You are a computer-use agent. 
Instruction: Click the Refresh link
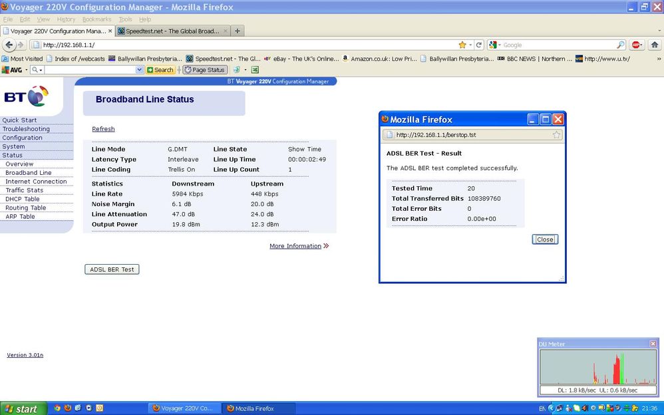coord(103,129)
